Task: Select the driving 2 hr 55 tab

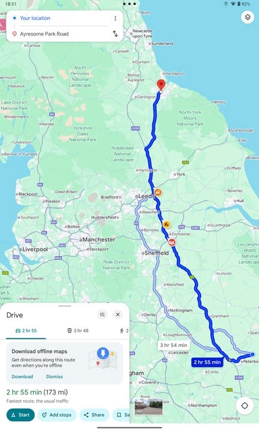Action: click(x=26, y=331)
